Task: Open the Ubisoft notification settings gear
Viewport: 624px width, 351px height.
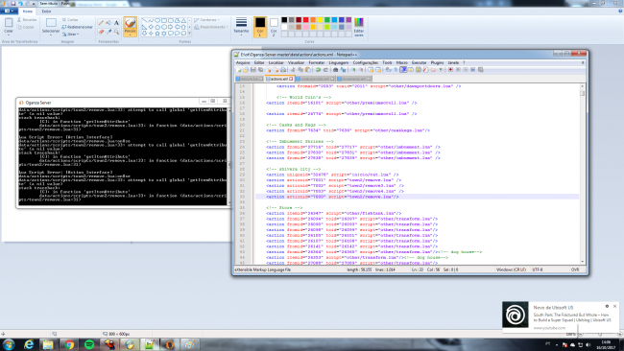Action: pyautogui.click(x=607, y=307)
